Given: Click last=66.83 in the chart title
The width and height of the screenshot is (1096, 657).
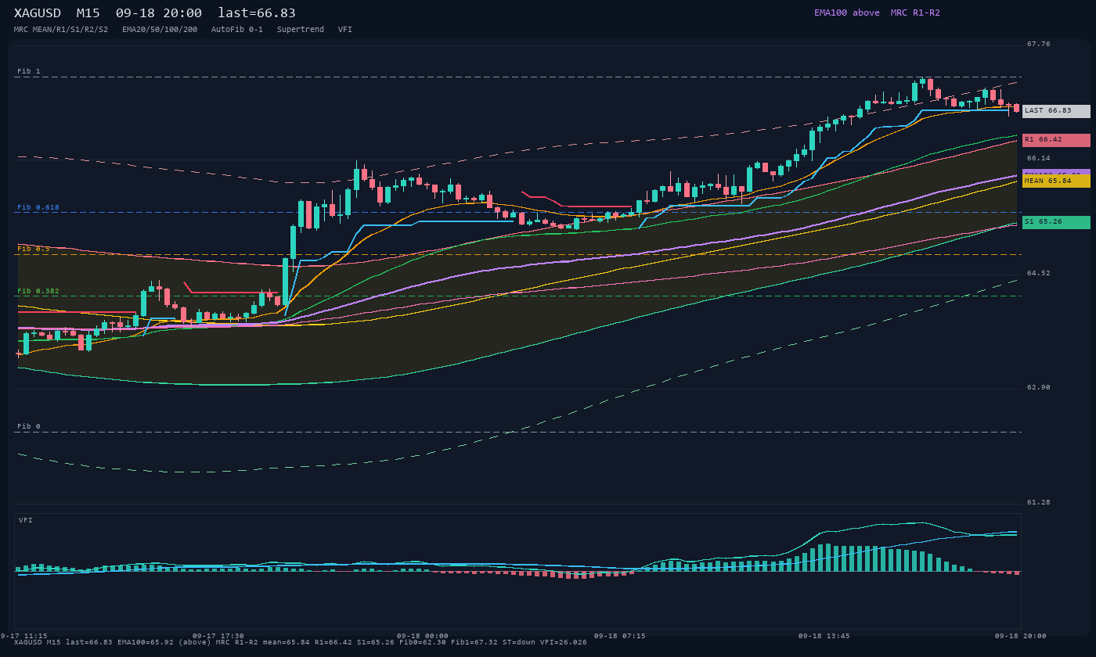Looking at the screenshot, I should 257,13.
